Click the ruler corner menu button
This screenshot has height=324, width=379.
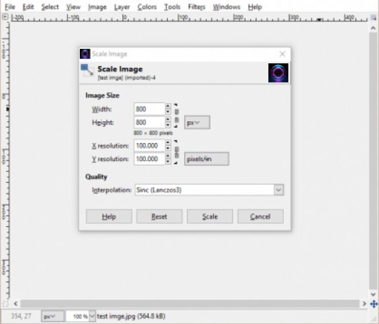[x=5, y=17]
